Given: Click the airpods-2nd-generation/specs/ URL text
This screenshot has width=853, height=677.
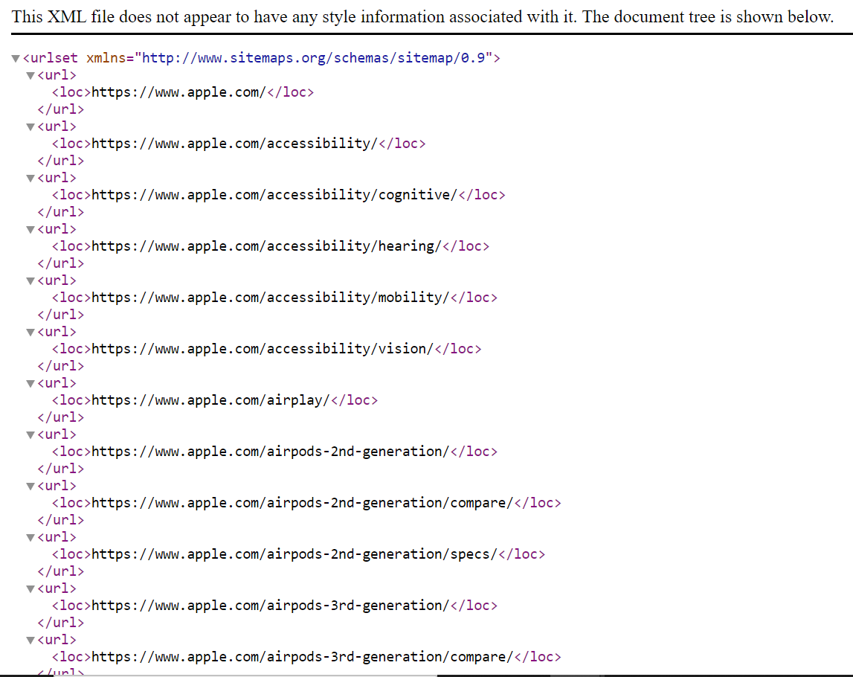Looking at the screenshot, I should pyautogui.click(x=294, y=554).
